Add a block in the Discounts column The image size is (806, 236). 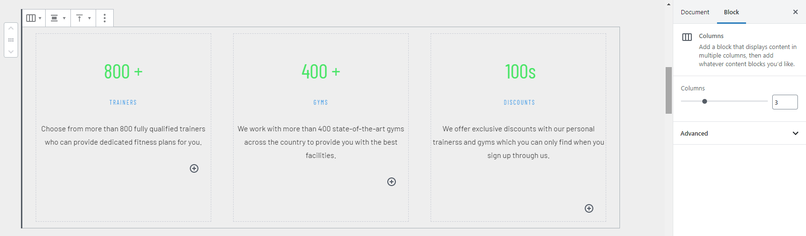589,208
